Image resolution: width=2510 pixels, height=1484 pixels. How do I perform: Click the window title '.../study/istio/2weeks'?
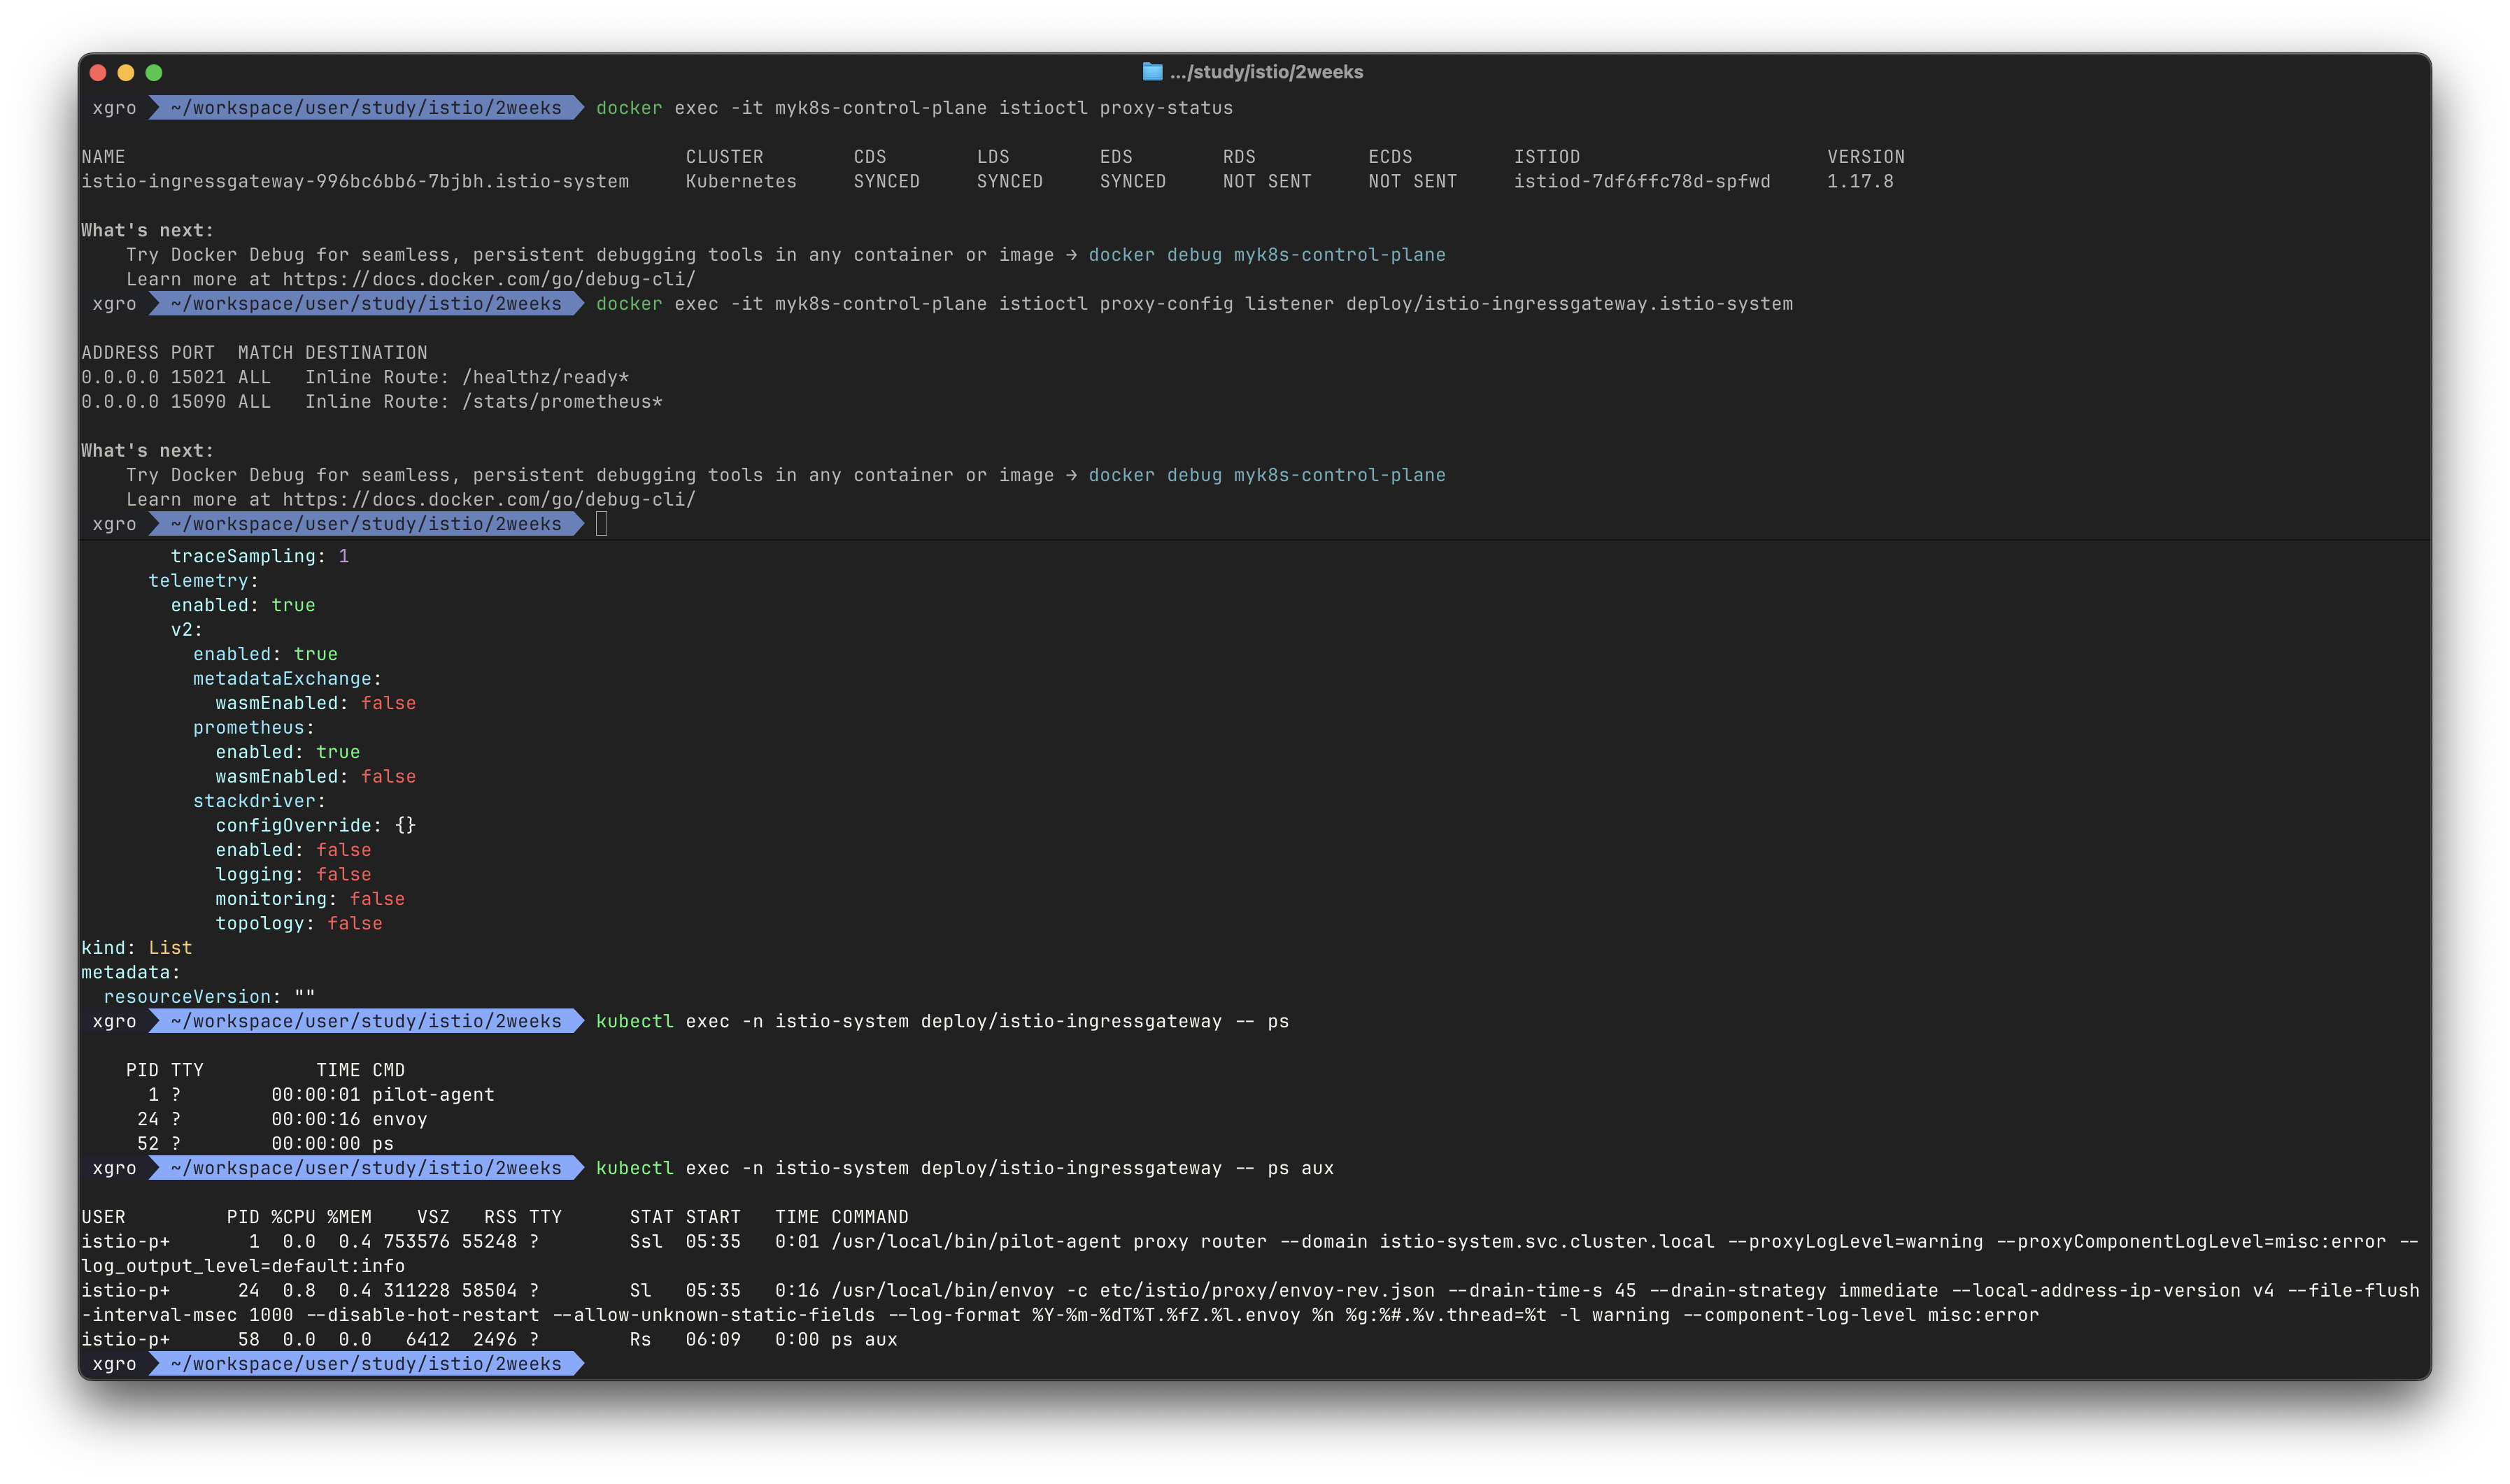click(x=1266, y=72)
